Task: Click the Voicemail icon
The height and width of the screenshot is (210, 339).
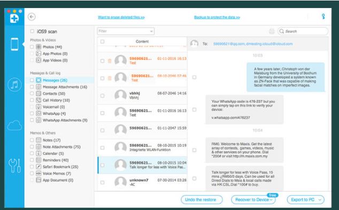Action: coord(38,107)
